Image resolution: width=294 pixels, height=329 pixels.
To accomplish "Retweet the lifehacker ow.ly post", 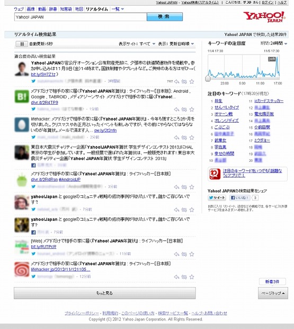I will pyautogui.click(x=184, y=137).
